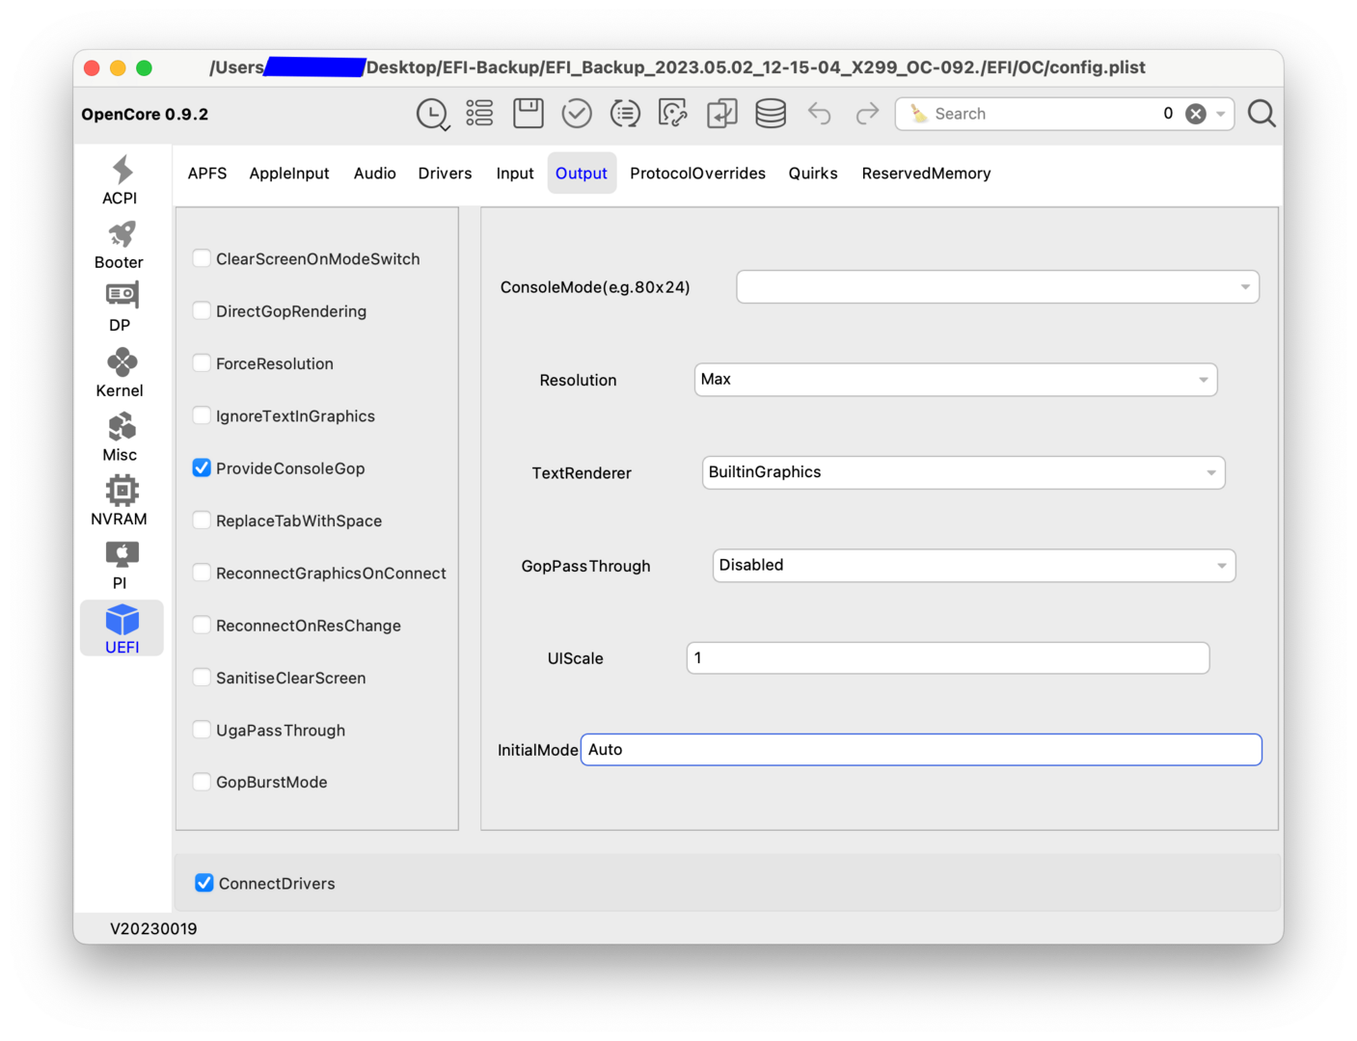Screen dimensions: 1357x1041
Task: Validate the config with the checkmark icon
Action: tap(577, 114)
